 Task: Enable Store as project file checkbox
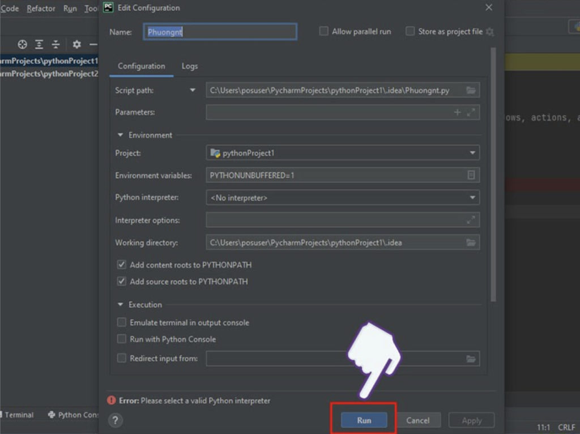pyautogui.click(x=410, y=31)
